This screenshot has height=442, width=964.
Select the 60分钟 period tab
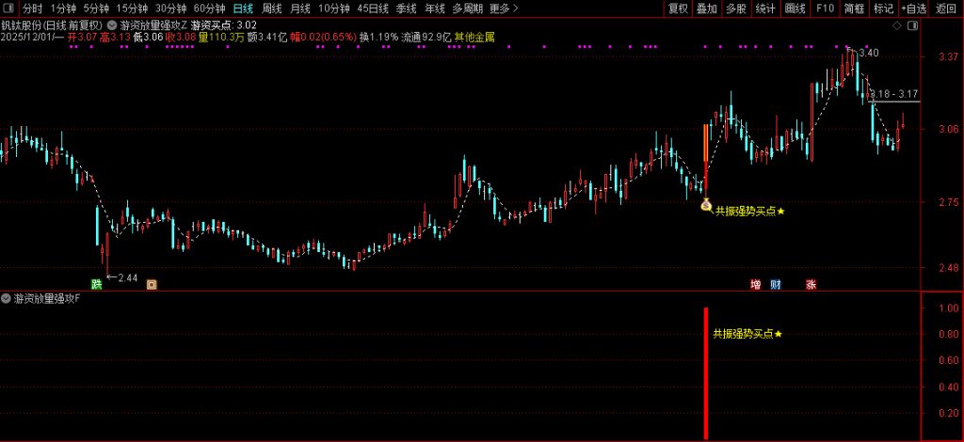pos(209,8)
